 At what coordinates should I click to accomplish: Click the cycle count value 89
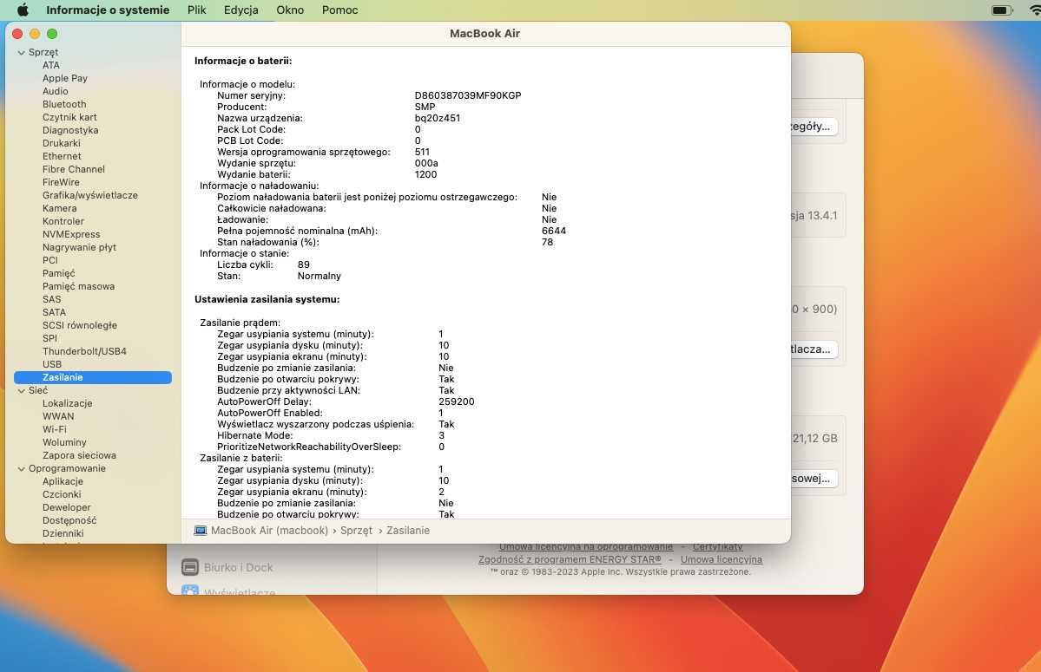304,264
